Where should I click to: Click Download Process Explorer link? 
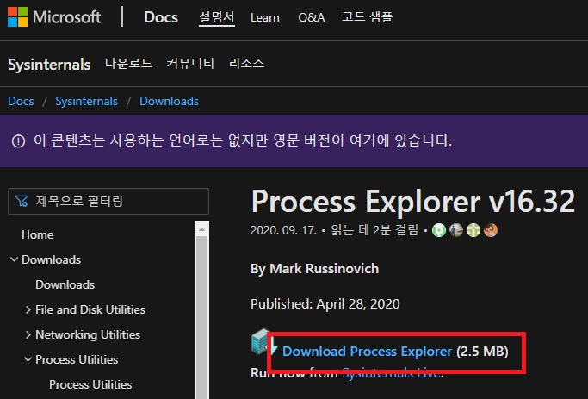[367, 352]
